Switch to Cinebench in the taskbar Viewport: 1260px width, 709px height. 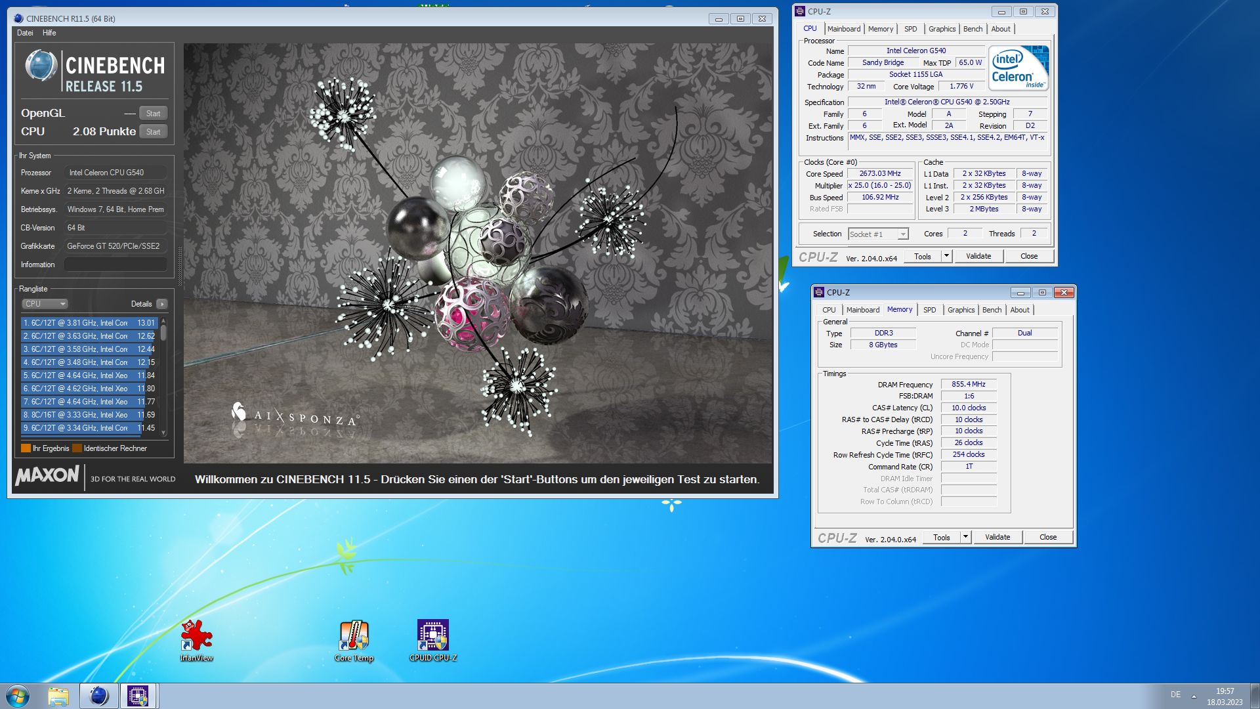(99, 696)
